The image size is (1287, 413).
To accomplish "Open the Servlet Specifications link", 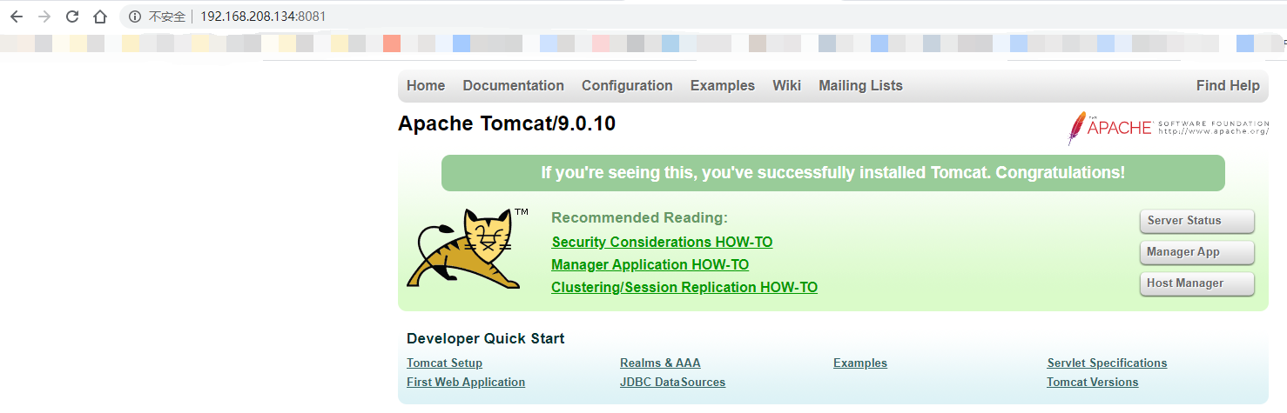I will point(1107,363).
